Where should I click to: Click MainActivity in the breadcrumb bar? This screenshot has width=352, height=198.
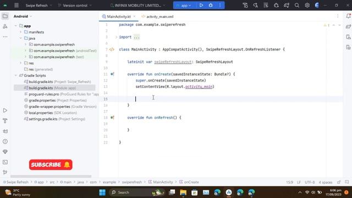pyautogui.click(x=161, y=182)
